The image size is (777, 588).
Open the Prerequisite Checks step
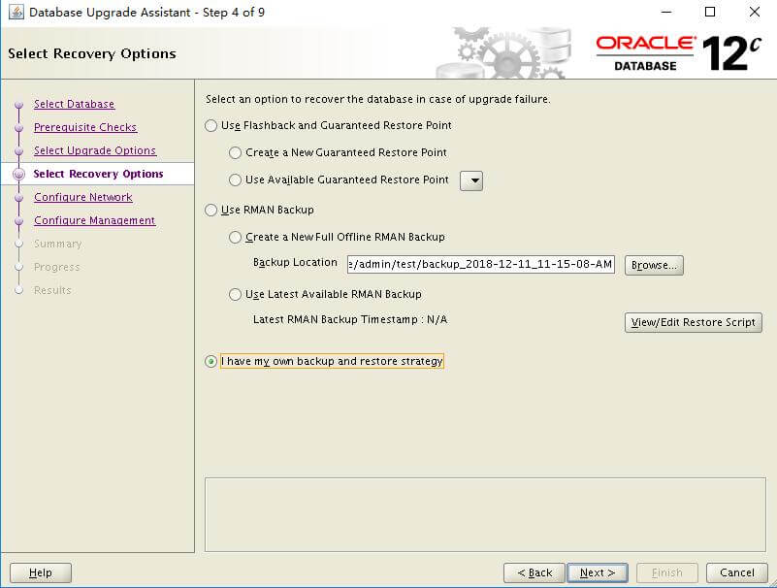coord(85,127)
